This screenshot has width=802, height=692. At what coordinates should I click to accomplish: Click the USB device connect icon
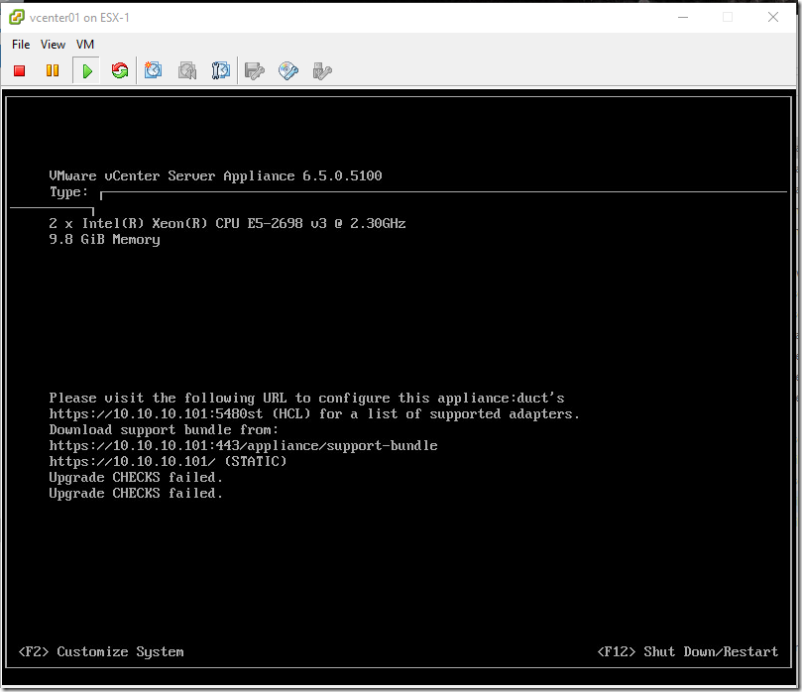pyautogui.click(x=322, y=70)
